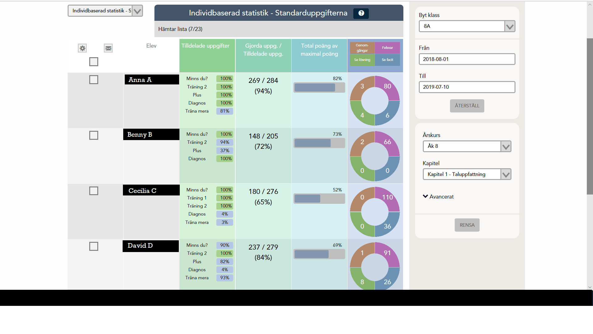Click the Felsvar legend swatch

[387, 48]
